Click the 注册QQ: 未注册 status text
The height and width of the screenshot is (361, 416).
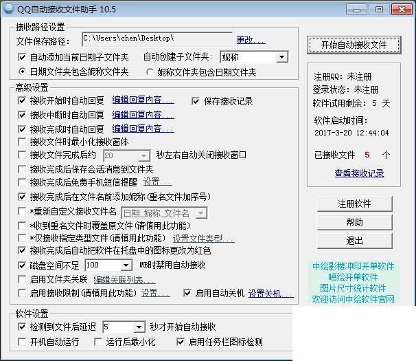(343, 77)
